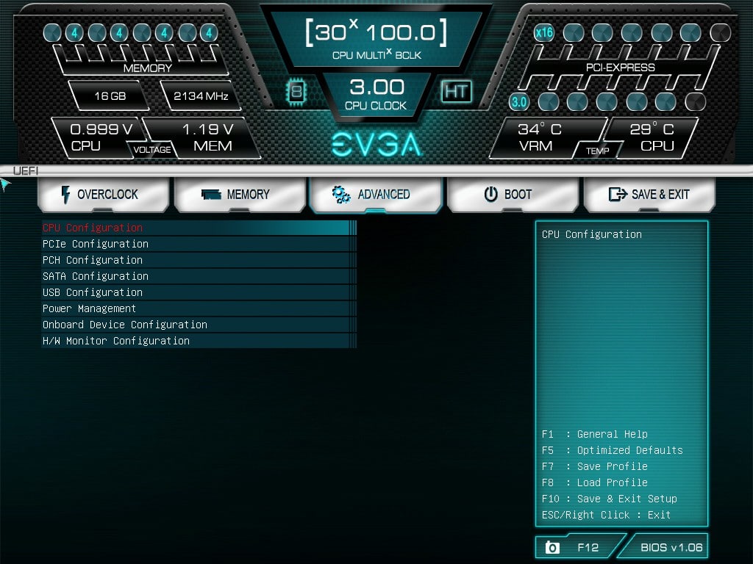Open PCIe Configuration submenu

(x=96, y=244)
